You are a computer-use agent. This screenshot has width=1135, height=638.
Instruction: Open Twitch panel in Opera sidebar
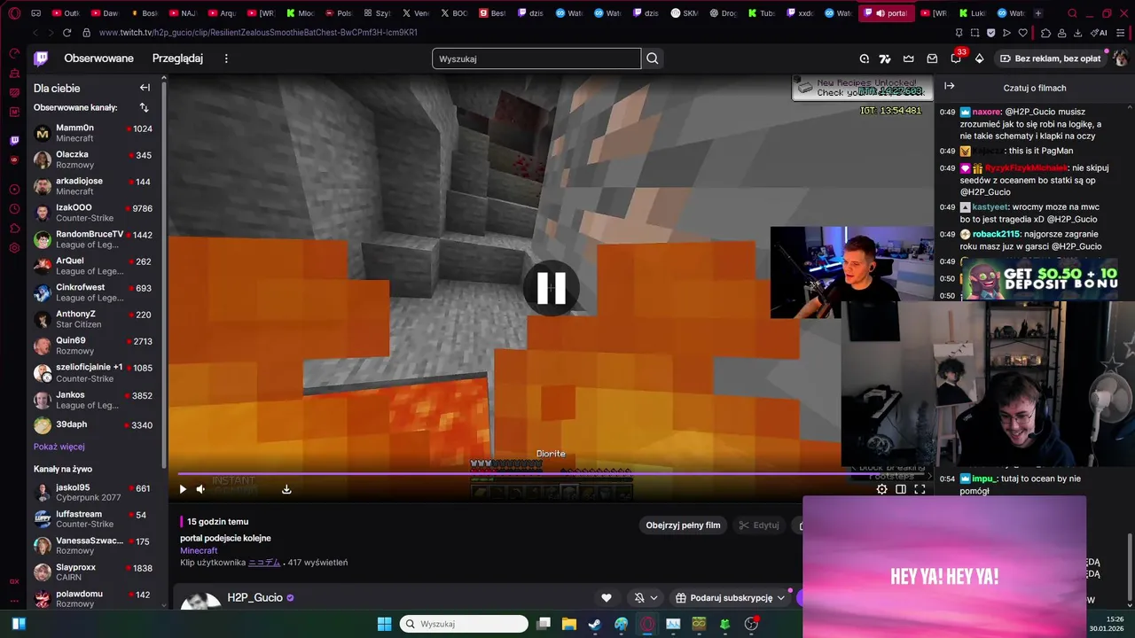14,140
